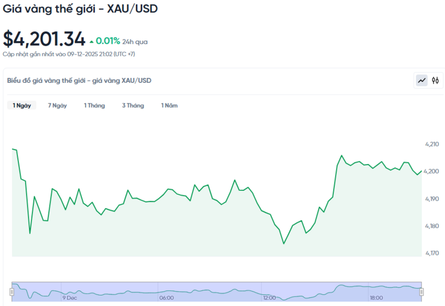Select the 1 Ngày time range
The width and height of the screenshot is (445, 306).
(22, 105)
